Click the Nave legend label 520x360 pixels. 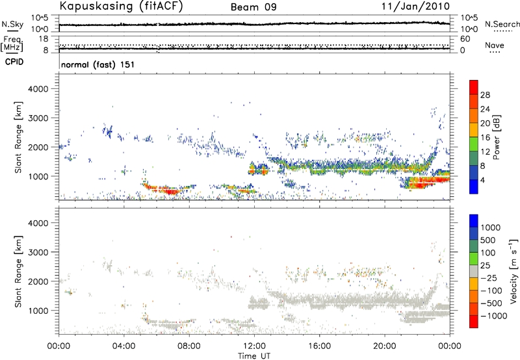pos(495,45)
